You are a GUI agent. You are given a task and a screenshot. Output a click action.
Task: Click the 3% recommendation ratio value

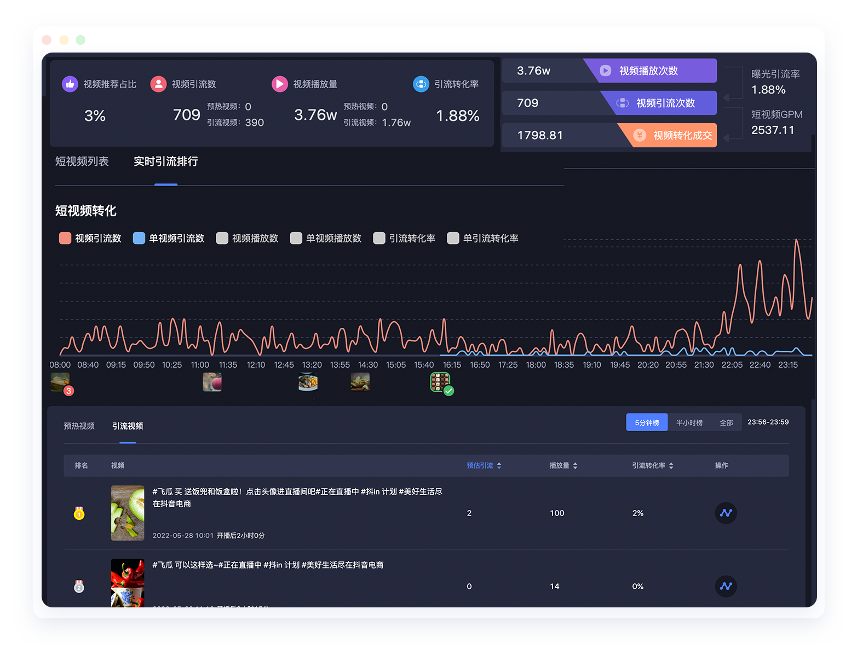pyautogui.click(x=95, y=115)
